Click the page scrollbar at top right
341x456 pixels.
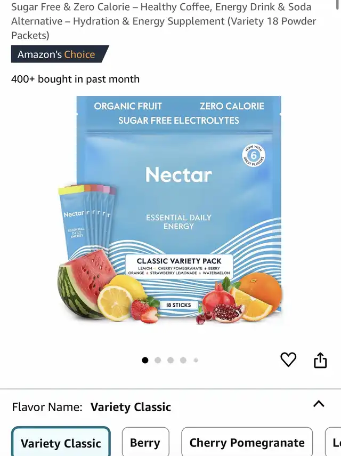[x=337, y=5]
